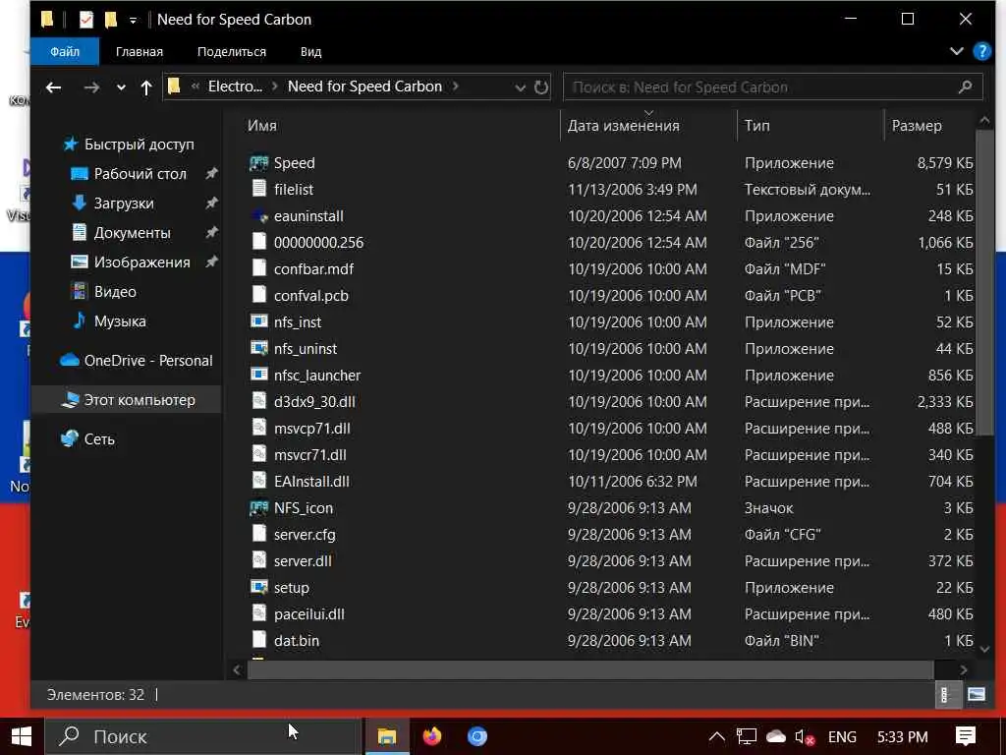Open the Файл menu tab

click(x=65, y=51)
